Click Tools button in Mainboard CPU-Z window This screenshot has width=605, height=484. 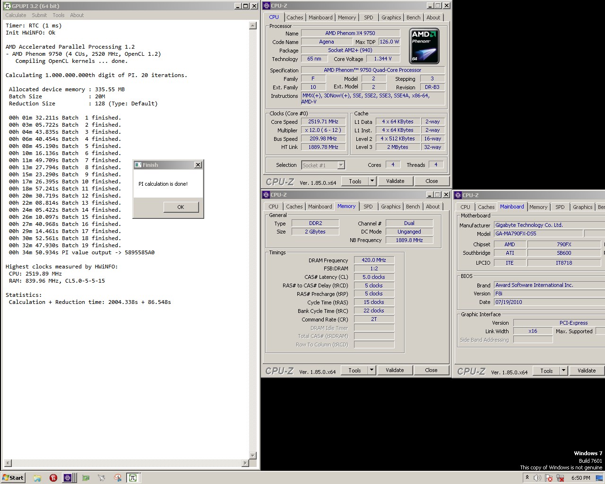[546, 371]
